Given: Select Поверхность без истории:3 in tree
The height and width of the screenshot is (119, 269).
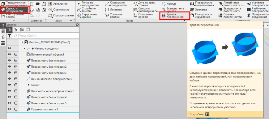Looking at the screenshot, I should click(x=49, y=73).
